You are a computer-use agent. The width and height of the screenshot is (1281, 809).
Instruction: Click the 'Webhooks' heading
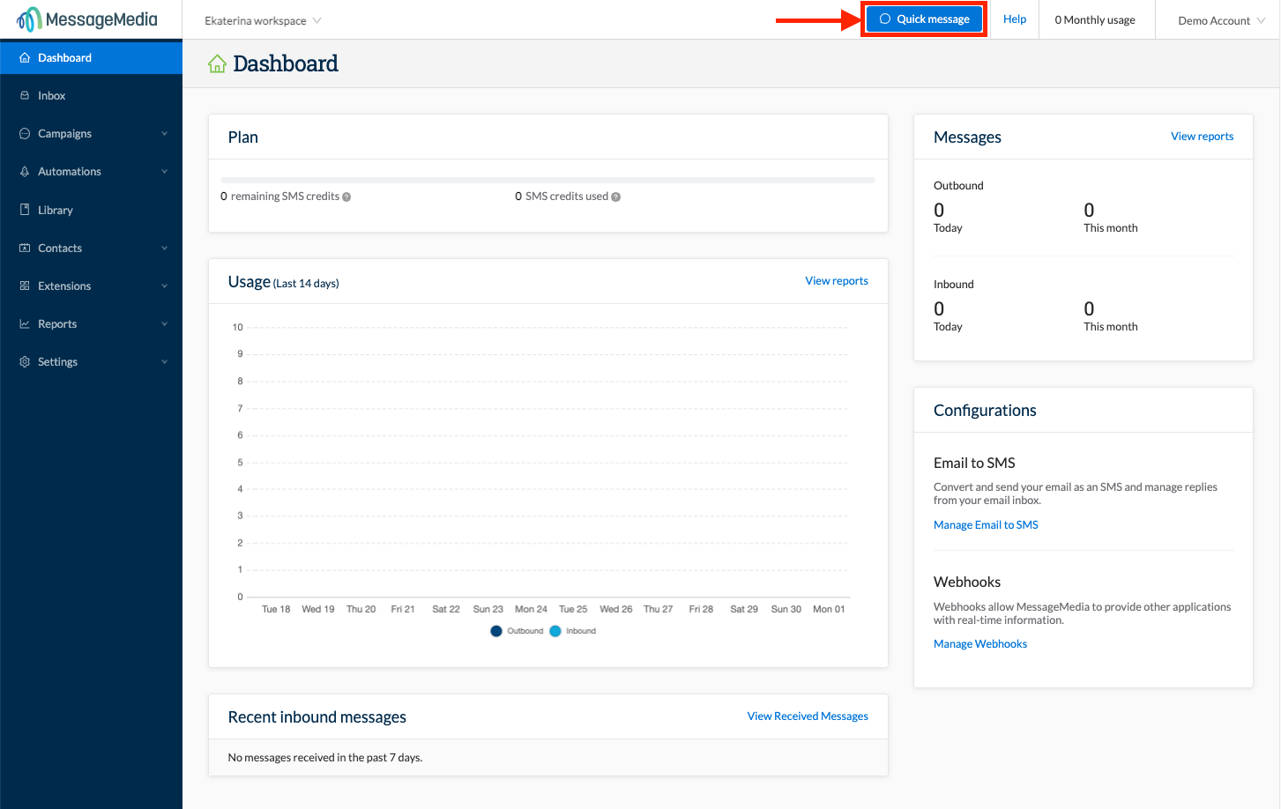[967, 582]
